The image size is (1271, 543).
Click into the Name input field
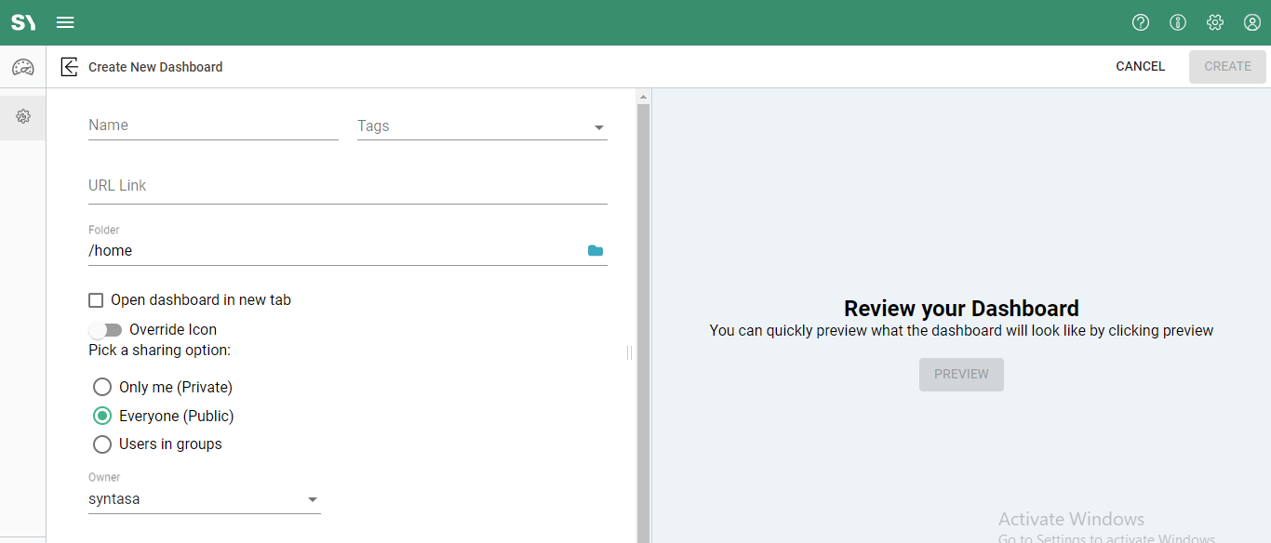click(x=213, y=126)
